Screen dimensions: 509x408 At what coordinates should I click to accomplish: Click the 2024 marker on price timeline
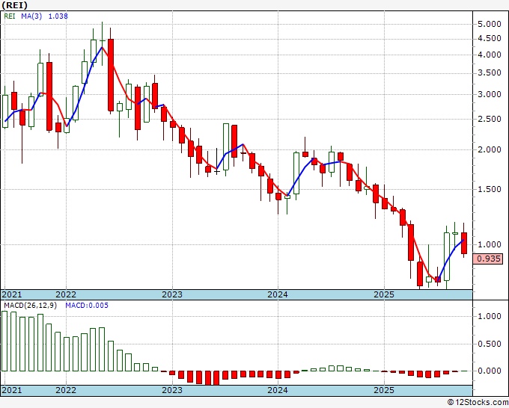[278, 294]
